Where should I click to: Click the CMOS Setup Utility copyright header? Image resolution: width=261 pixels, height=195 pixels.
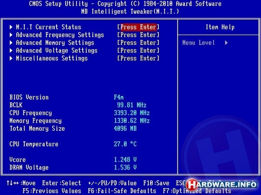pos(125,3)
